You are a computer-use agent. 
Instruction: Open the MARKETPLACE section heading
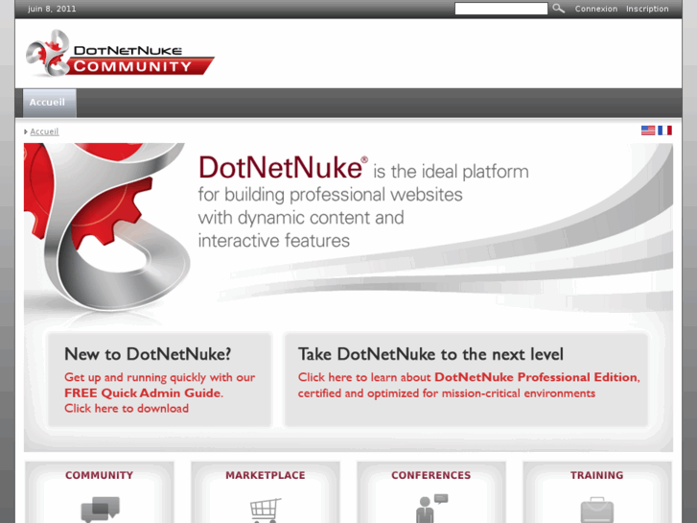click(266, 475)
